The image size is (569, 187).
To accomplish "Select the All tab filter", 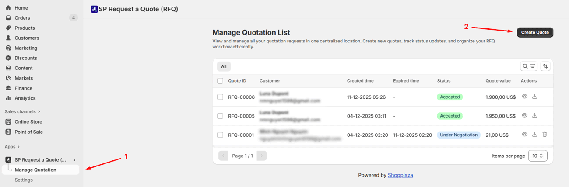I will 224,66.
